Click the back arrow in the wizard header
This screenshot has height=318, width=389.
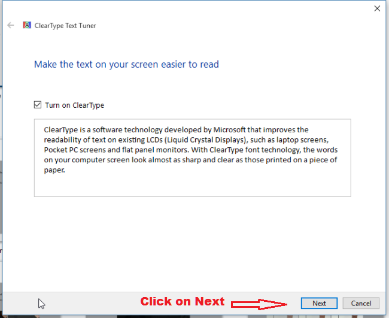(11, 25)
